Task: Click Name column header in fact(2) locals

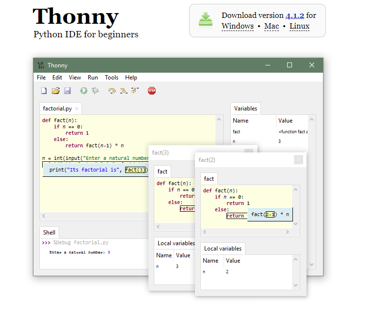Action: click(x=212, y=261)
